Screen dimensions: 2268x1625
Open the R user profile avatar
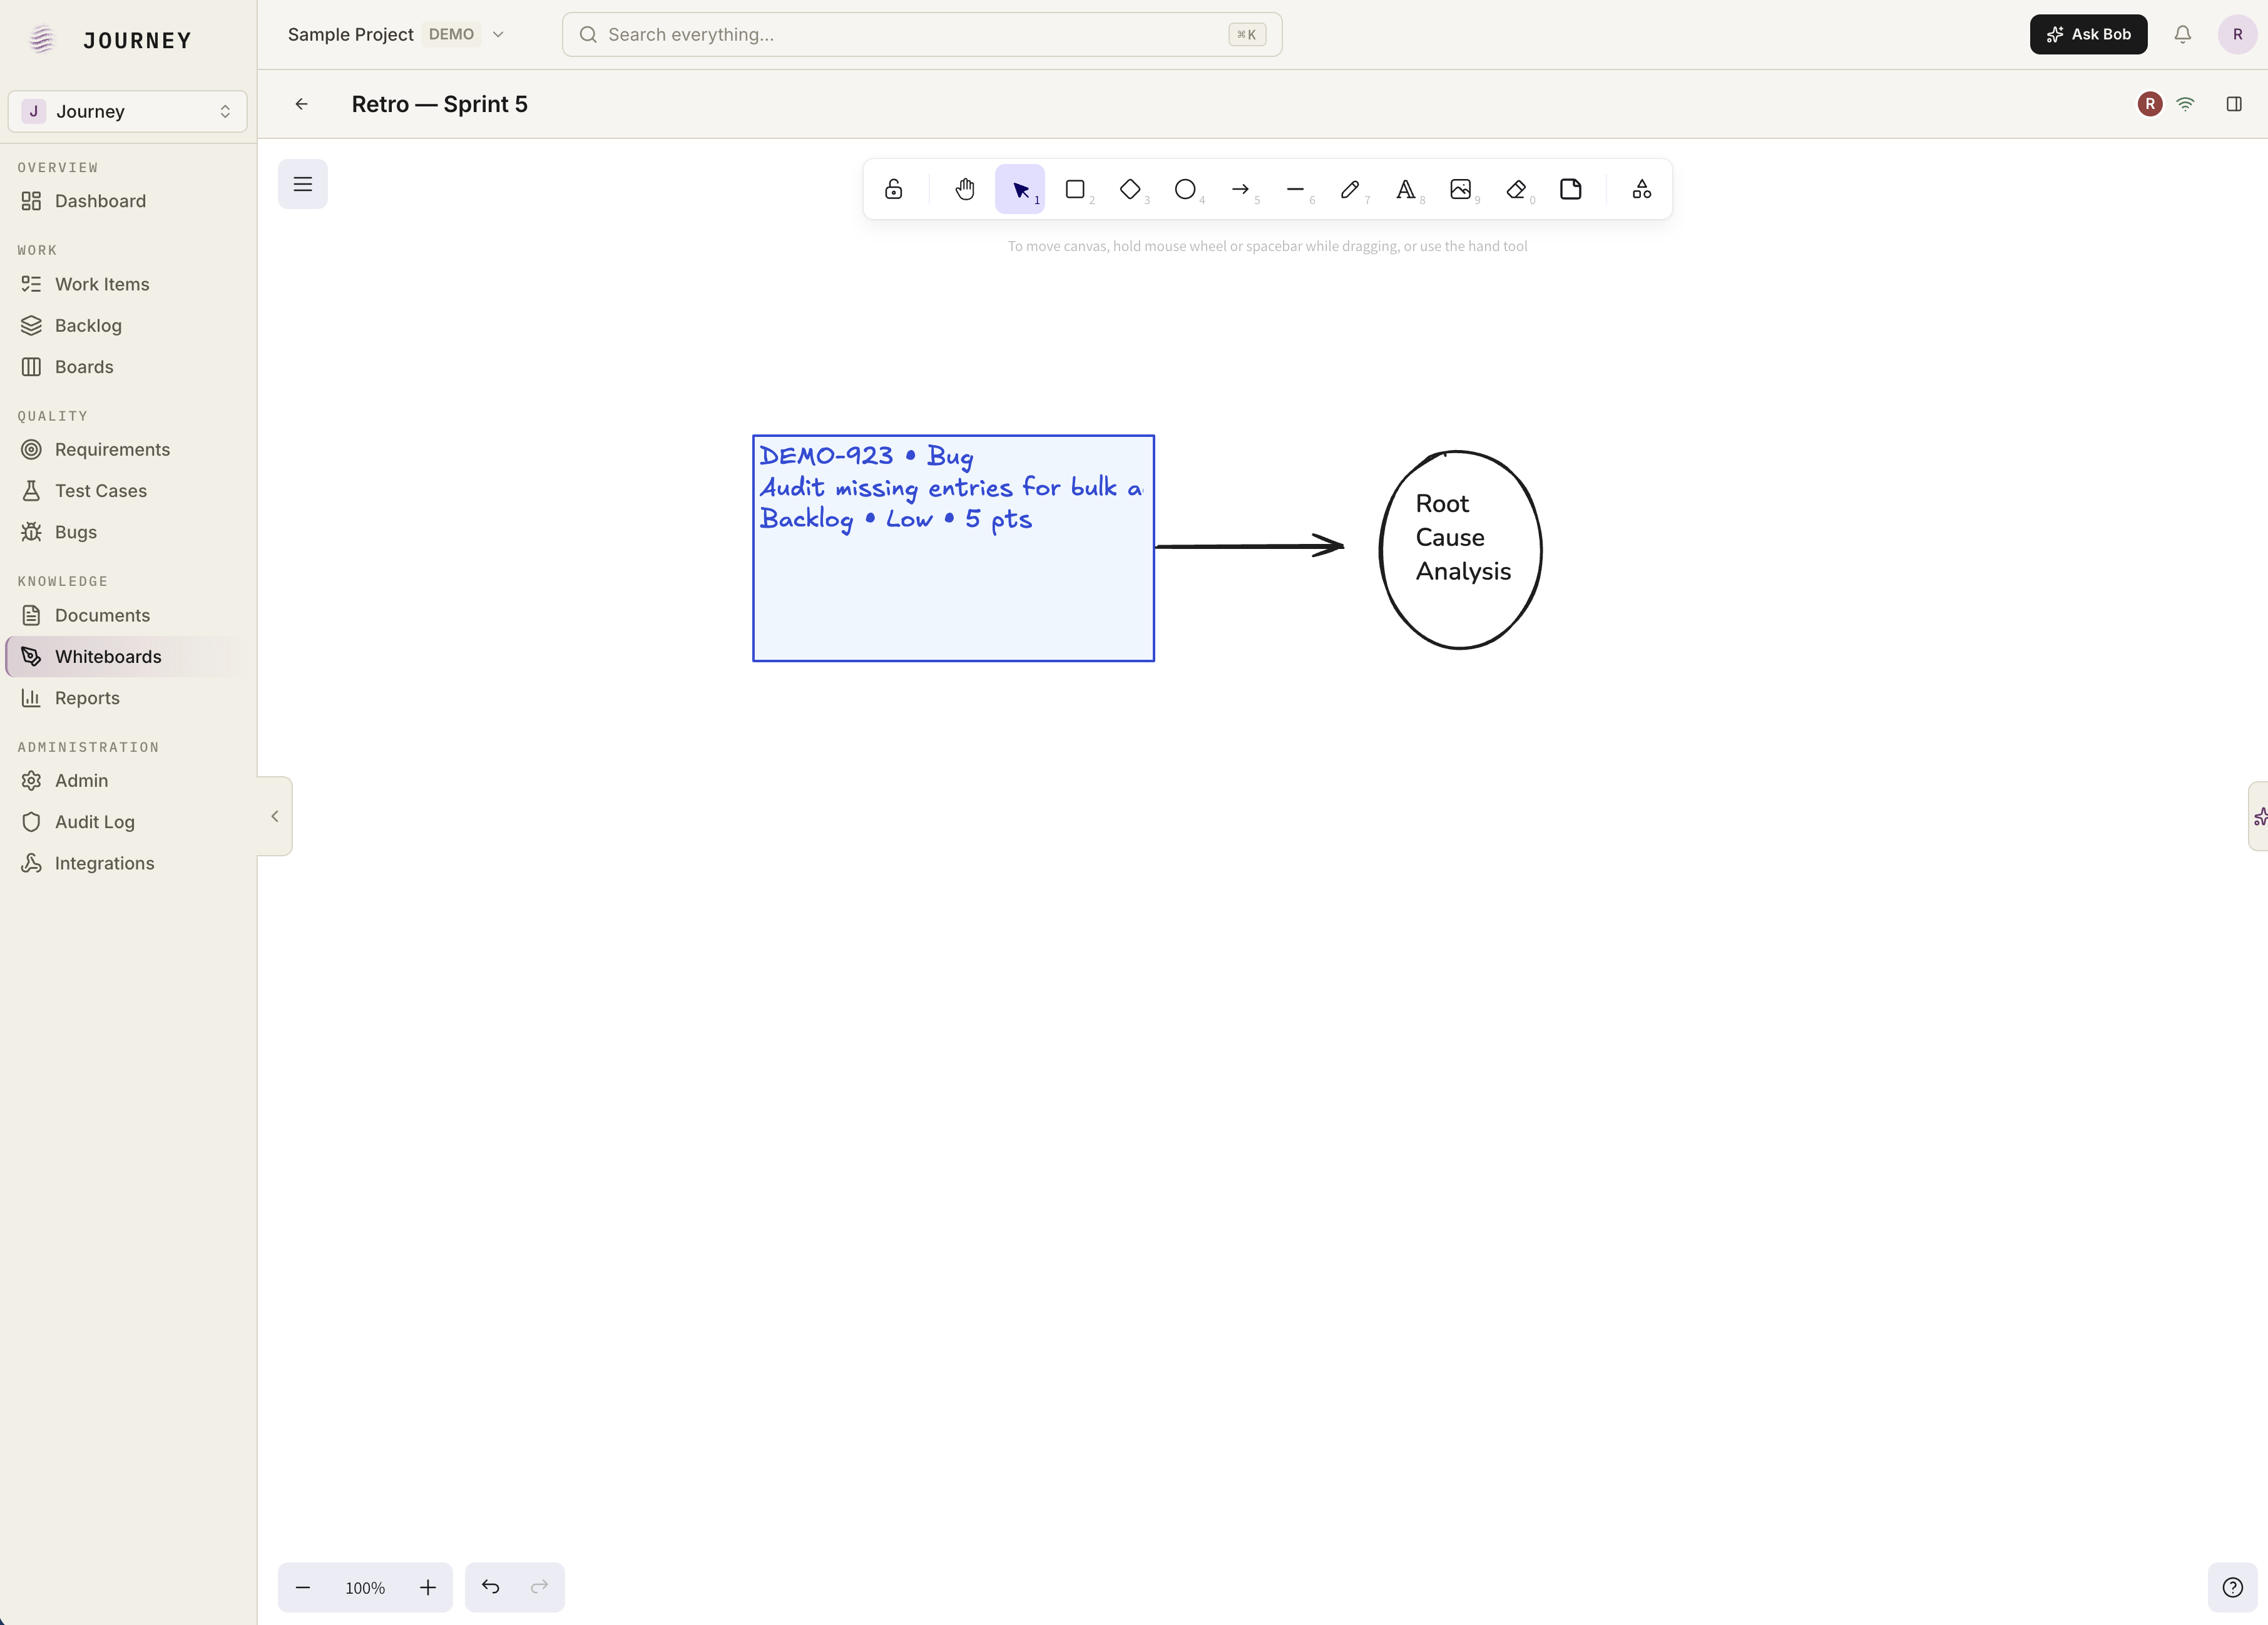[x=2237, y=34]
